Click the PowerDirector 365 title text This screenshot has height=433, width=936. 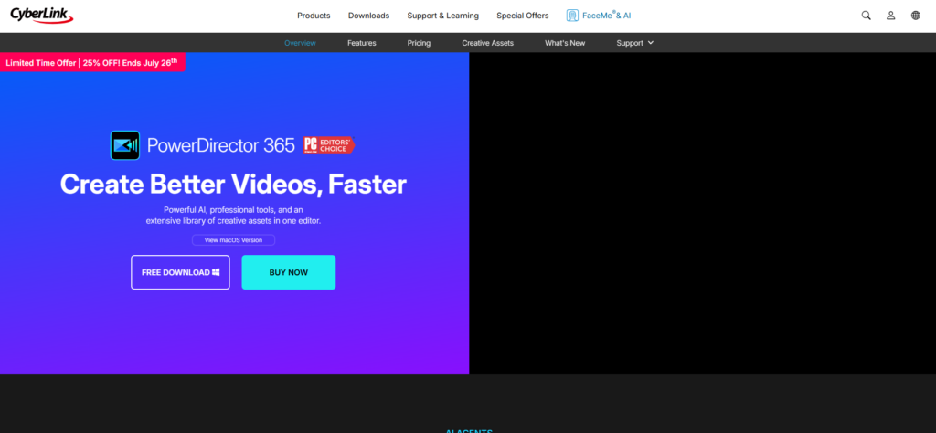pyautogui.click(x=221, y=145)
